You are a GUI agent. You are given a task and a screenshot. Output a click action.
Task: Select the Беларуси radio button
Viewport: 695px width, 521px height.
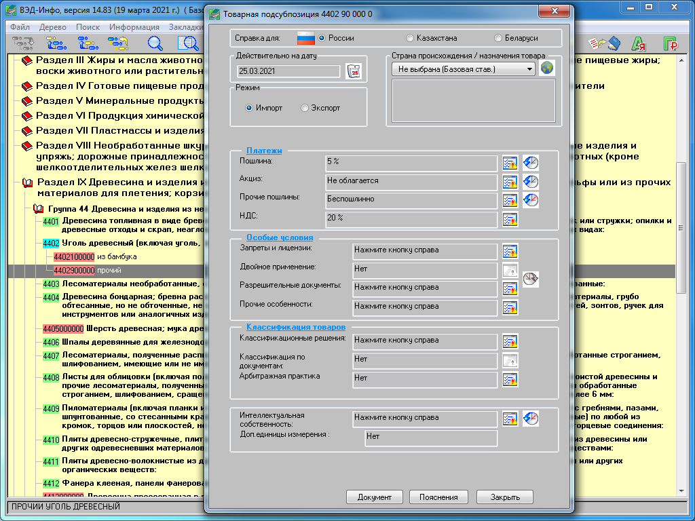pos(499,38)
